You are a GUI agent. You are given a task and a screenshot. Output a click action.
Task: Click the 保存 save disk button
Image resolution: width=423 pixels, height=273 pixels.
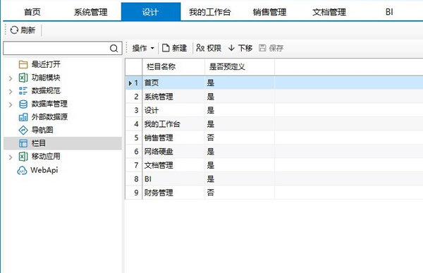(x=271, y=48)
